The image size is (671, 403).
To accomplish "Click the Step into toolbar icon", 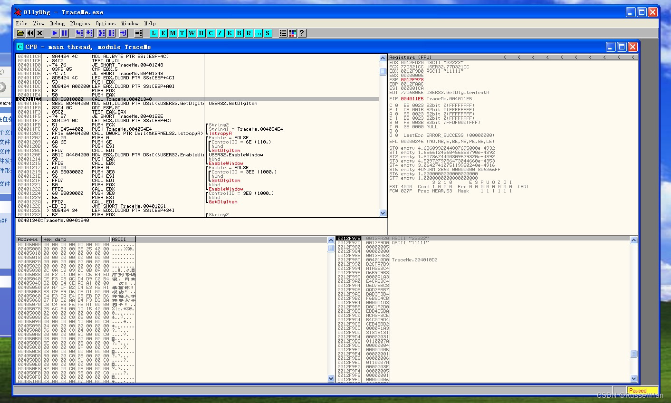I will point(80,33).
